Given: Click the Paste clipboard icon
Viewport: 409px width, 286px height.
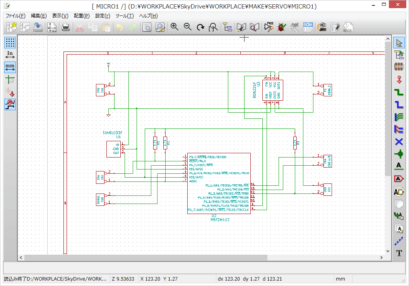Looking at the screenshot, I should coord(106,27).
